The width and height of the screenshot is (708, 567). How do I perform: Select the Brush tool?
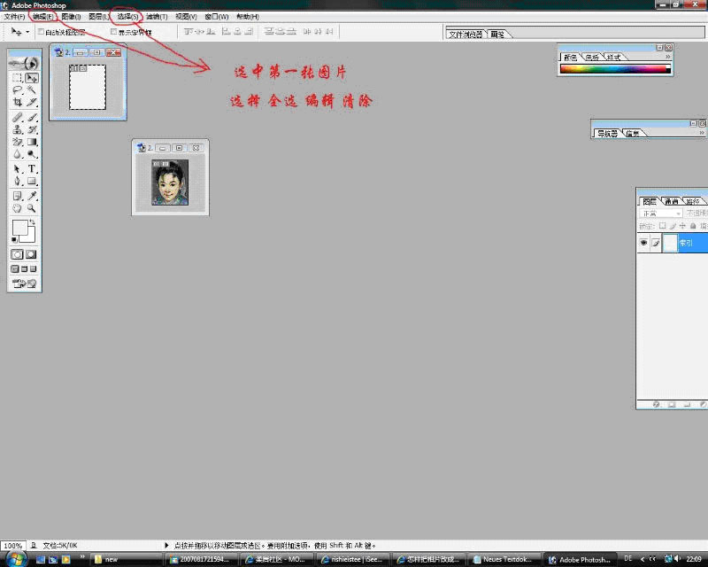tap(32, 118)
